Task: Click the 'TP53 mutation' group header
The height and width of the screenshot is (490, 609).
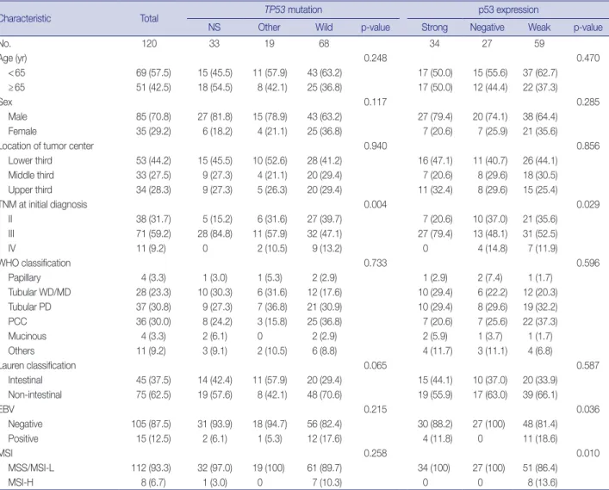Action: (293, 9)
